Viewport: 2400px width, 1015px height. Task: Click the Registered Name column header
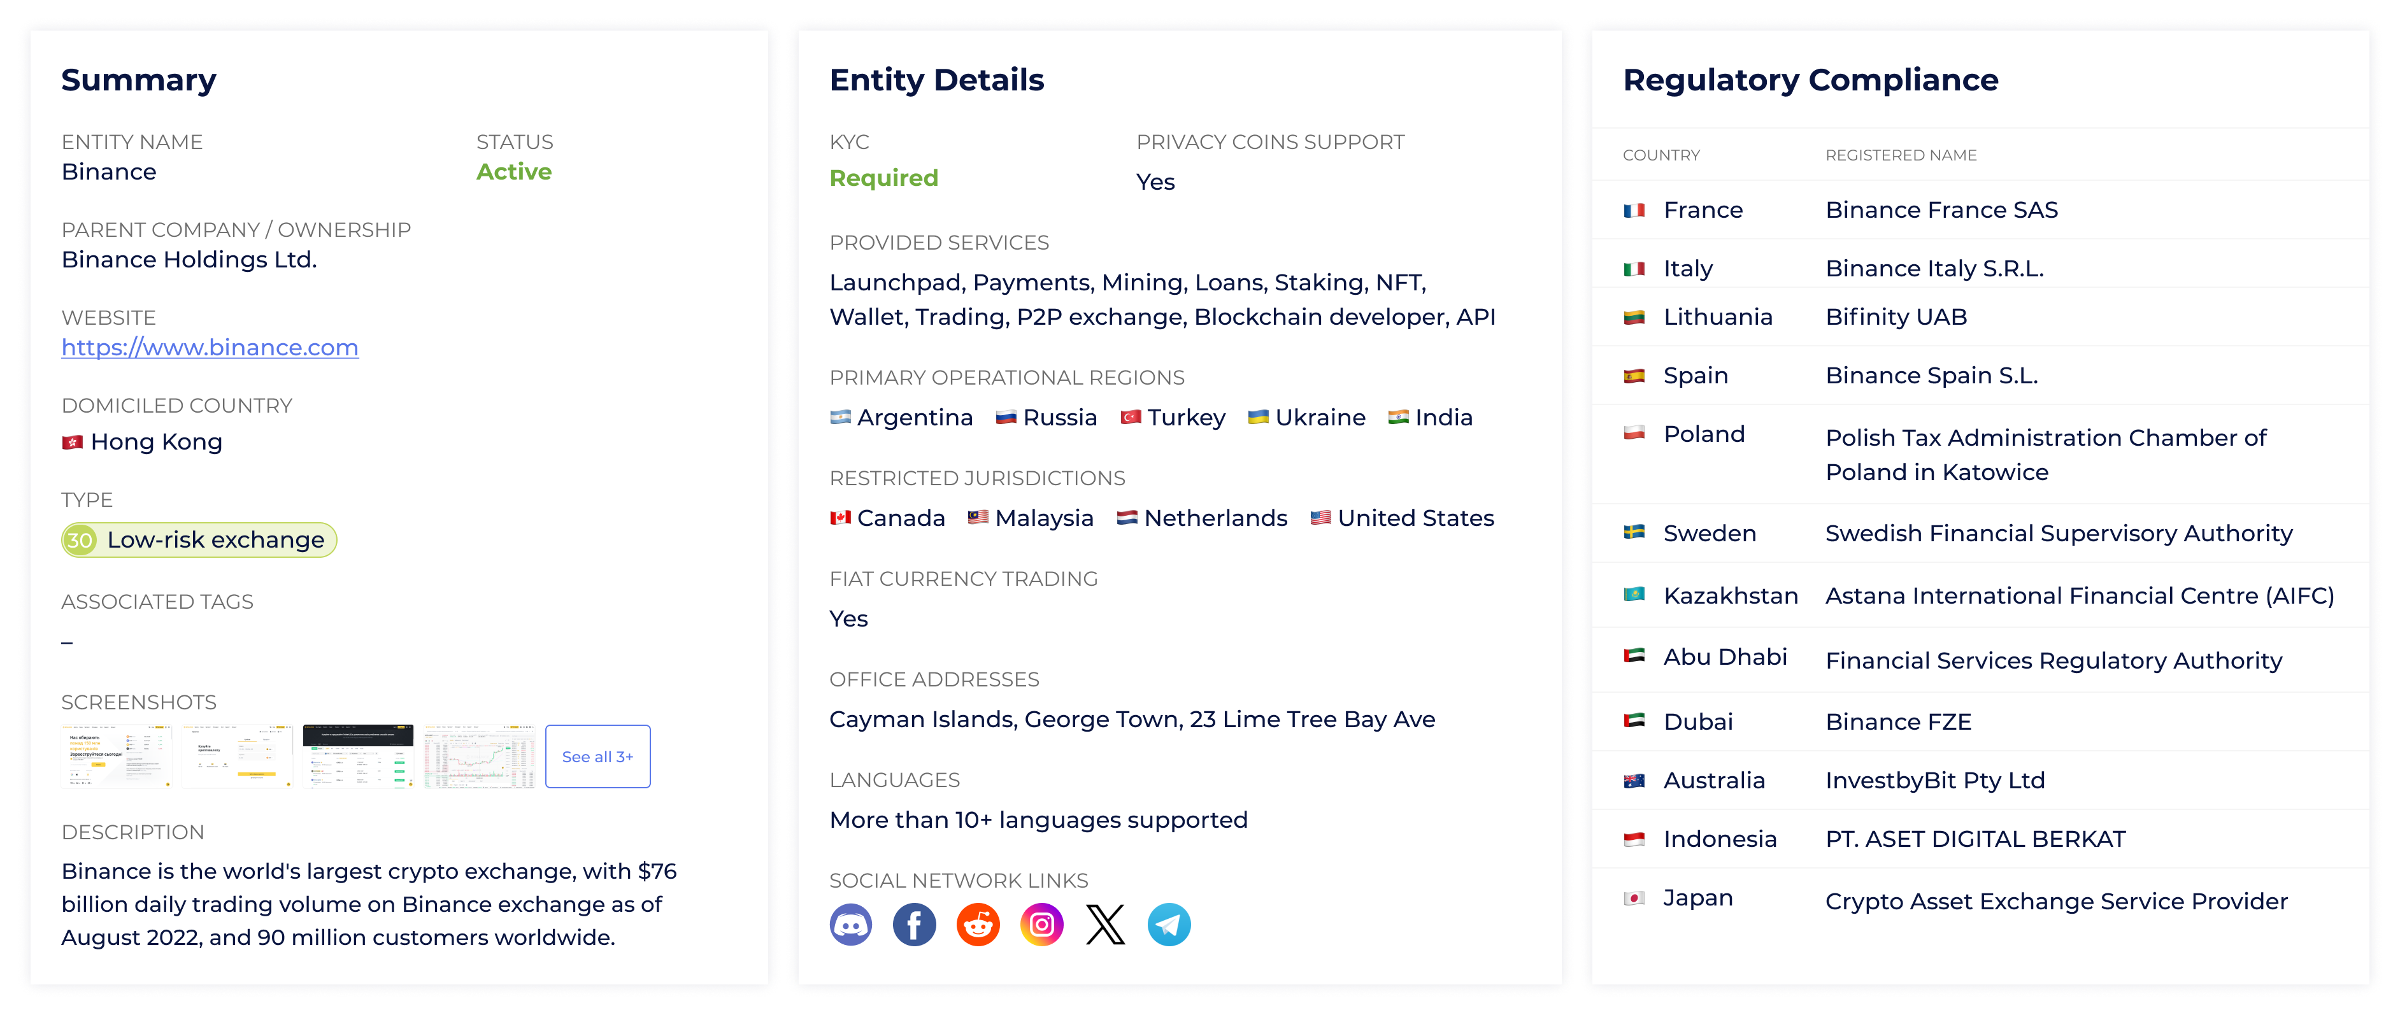click(1901, 155)
